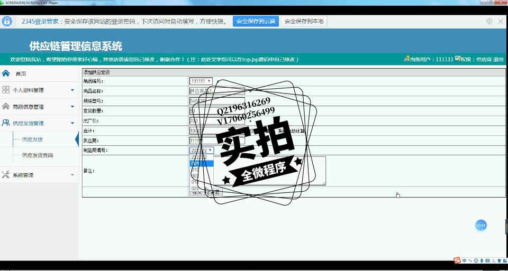This screenshot has width=508, height=271.
Task: Toggle Chinese input mode 中 indicator
Action: (464, 261)
